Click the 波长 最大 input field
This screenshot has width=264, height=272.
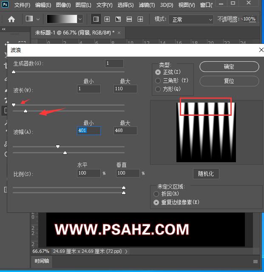(125, 89)
